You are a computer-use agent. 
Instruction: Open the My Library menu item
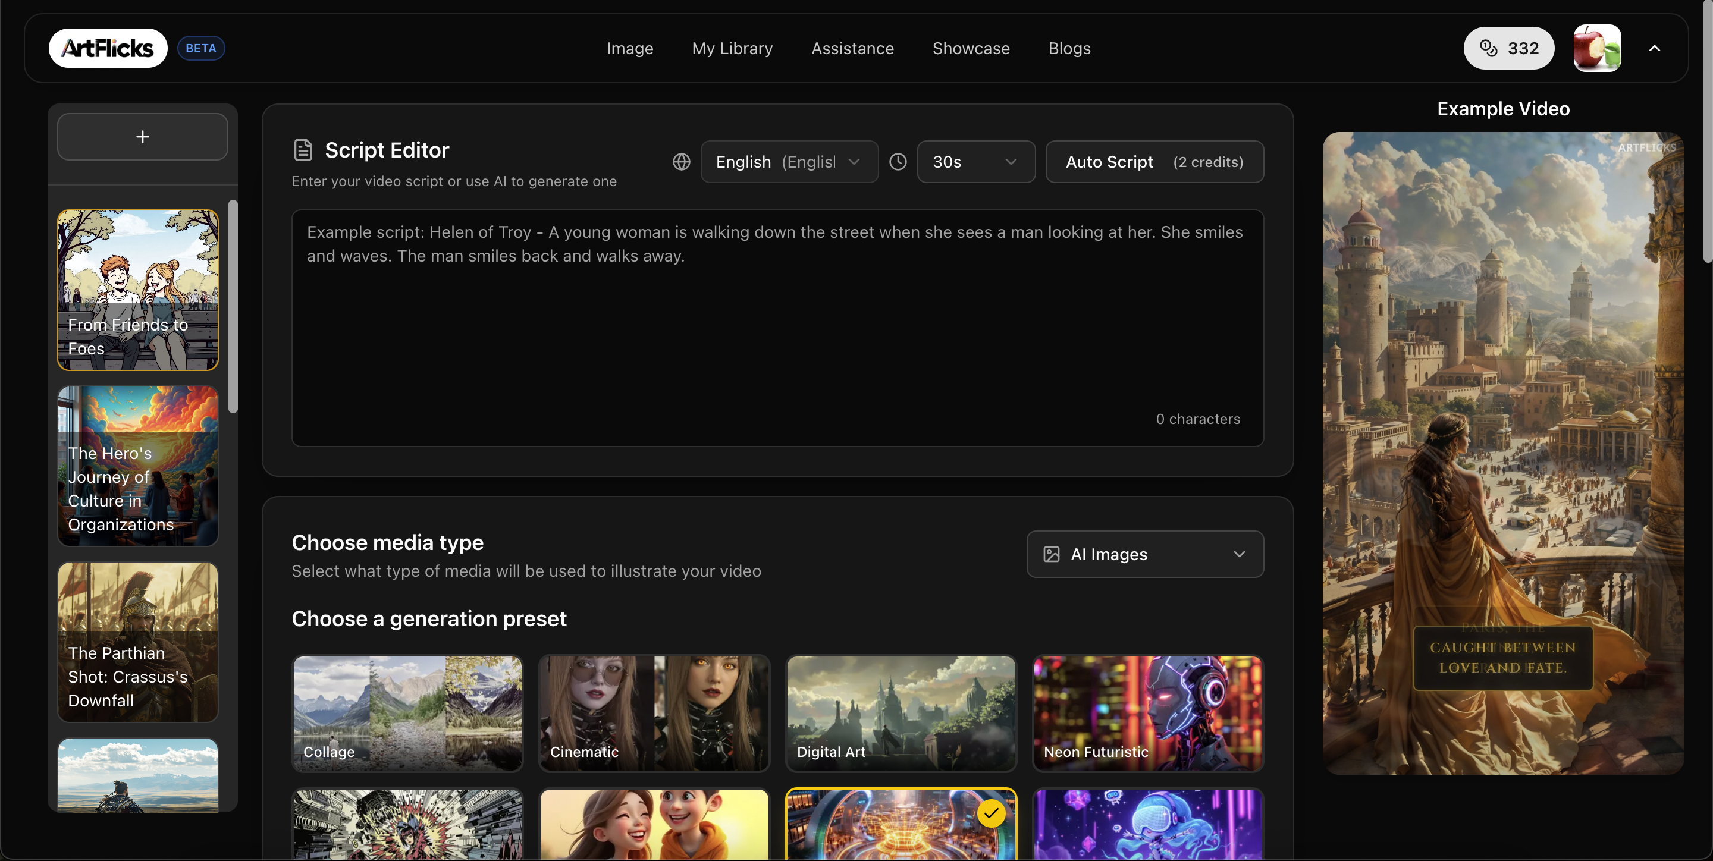pos(732,48)
